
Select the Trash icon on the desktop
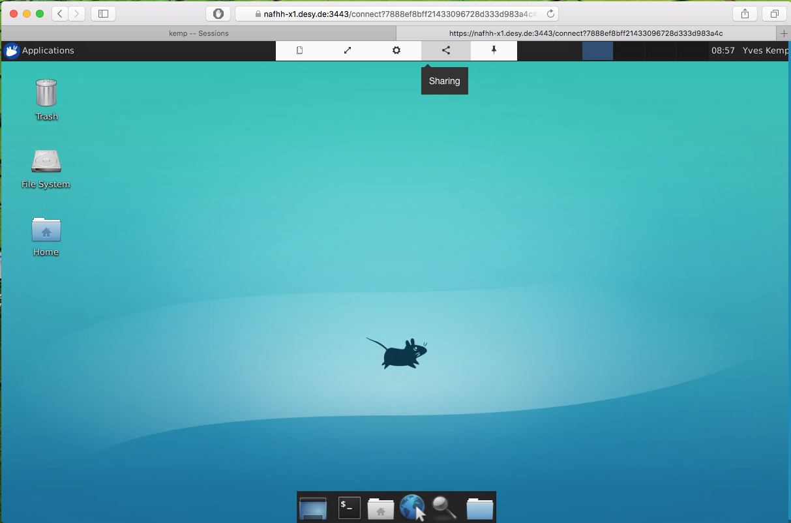[46, 93]
